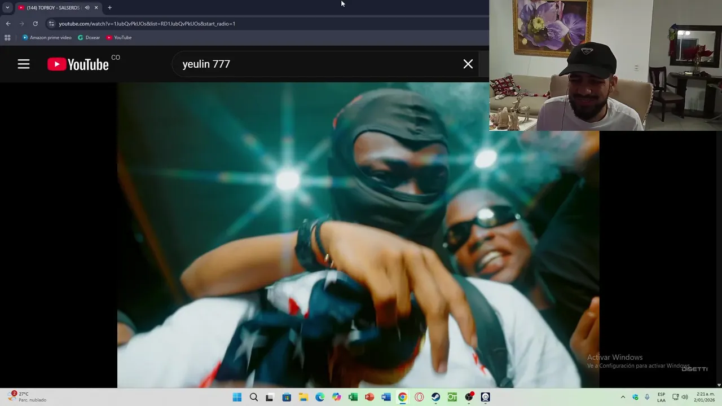Reload the current YouTube page
Viewport: 722px width, 406px height.
click(35, 24)
